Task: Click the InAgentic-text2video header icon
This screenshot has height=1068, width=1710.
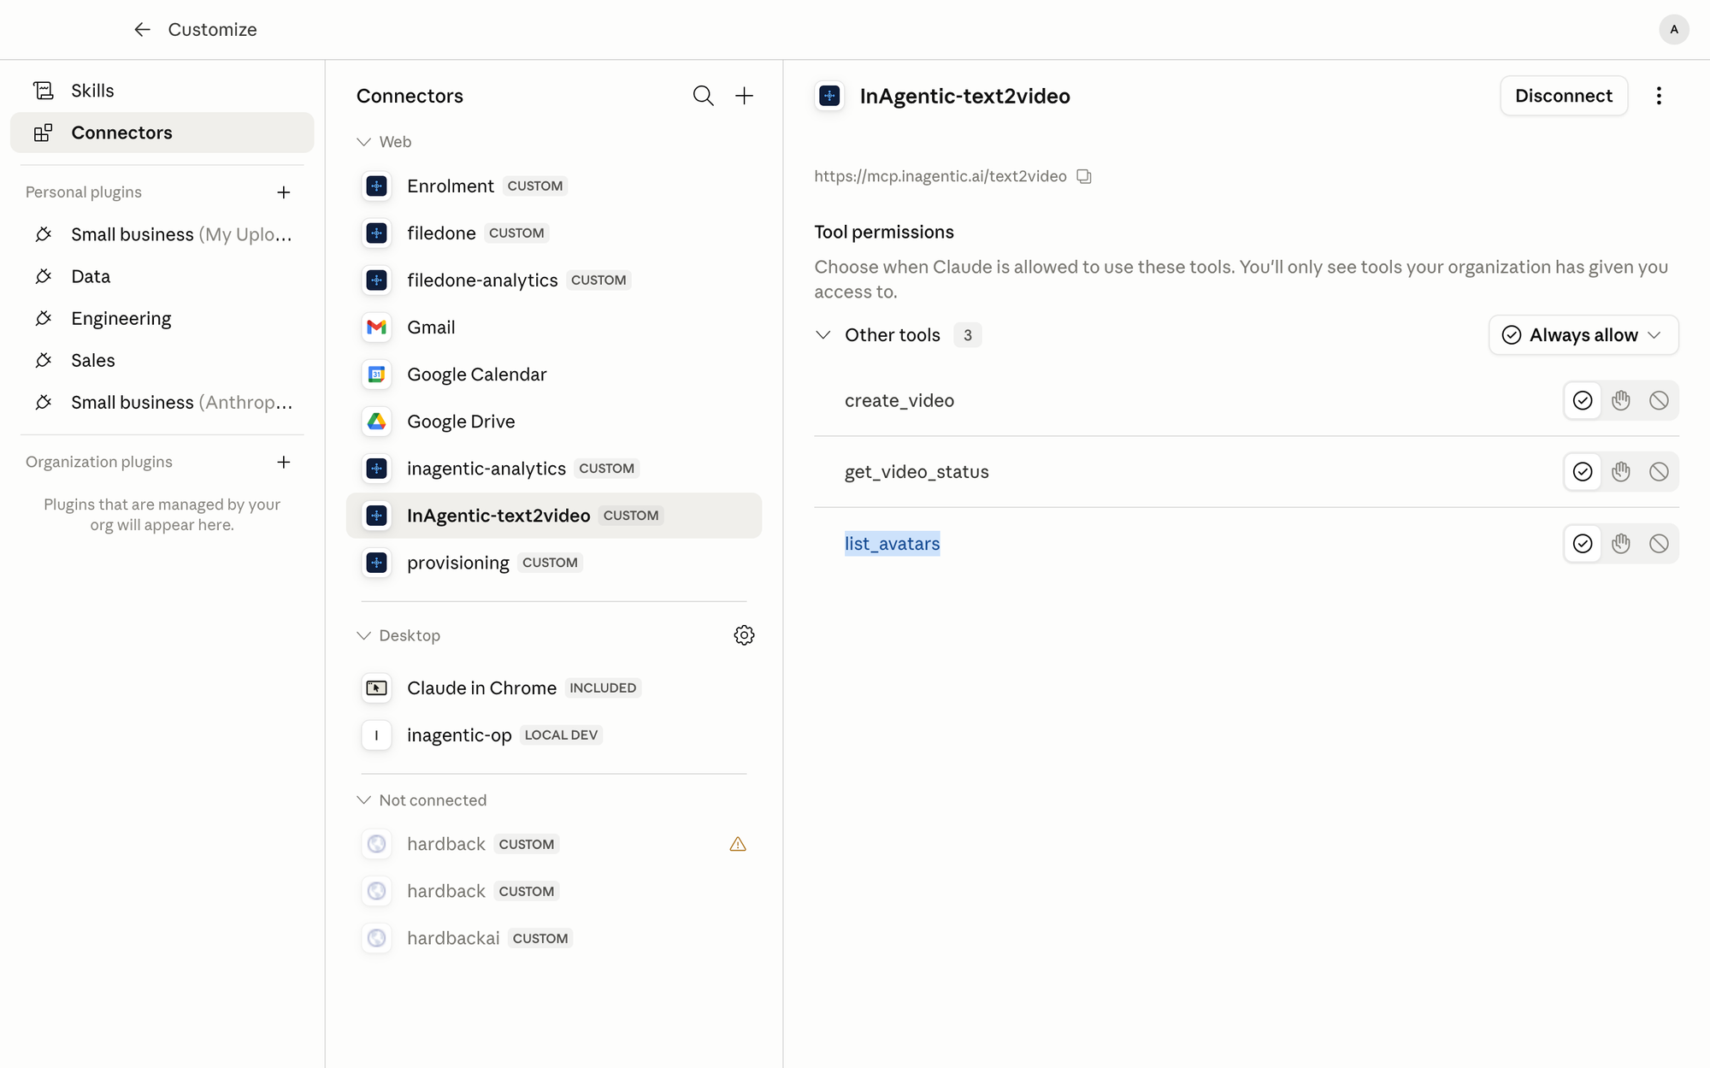Action: [x=829, y=96]
